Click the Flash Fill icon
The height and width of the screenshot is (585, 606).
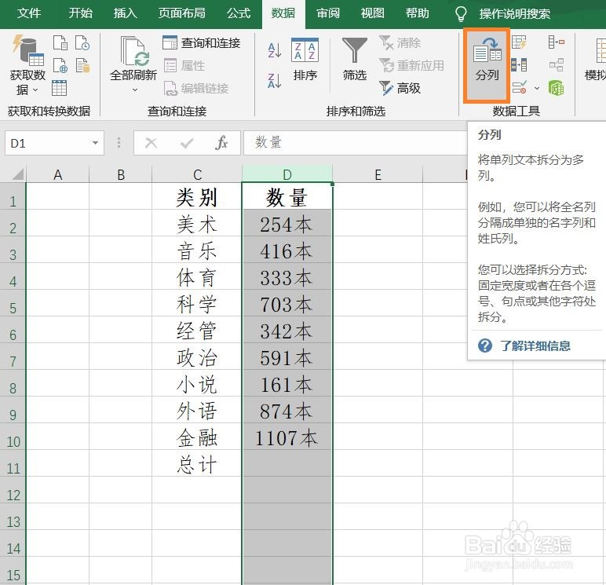coord(519,42)
